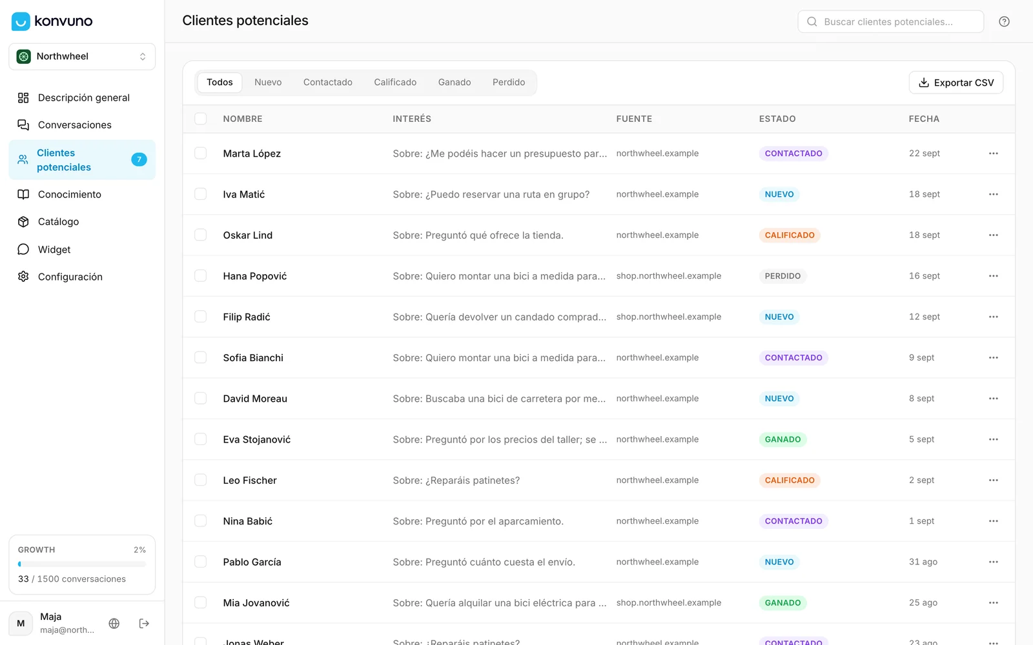Check the Marta López row checkbox
The image size is (1033, 645).
(201, 154)
